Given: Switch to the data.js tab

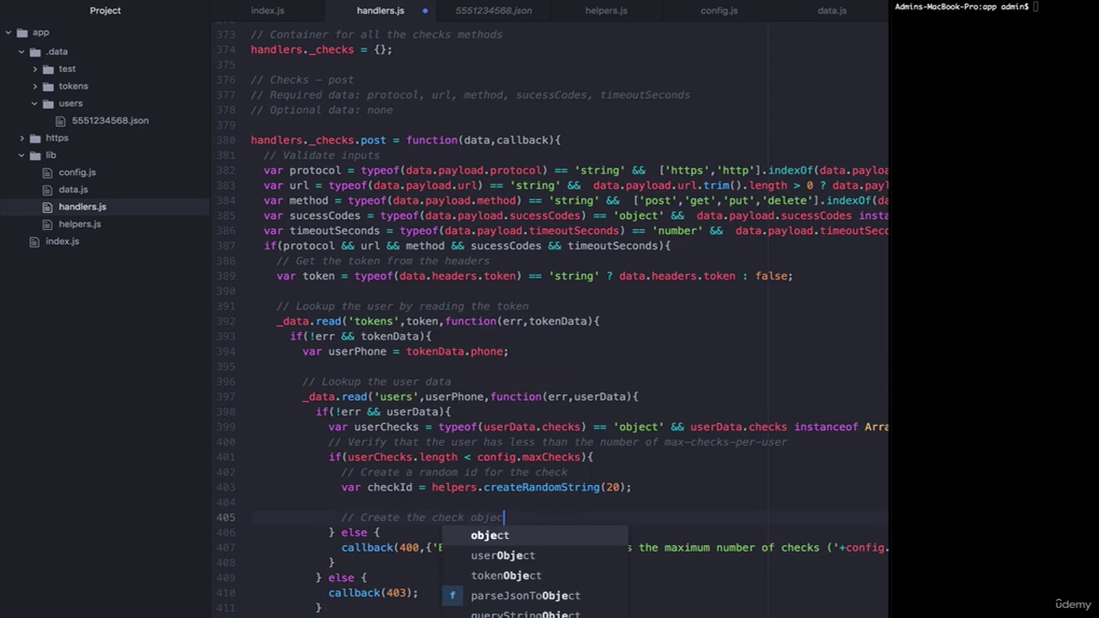Looking at the screenshot, I should [831, 10].
